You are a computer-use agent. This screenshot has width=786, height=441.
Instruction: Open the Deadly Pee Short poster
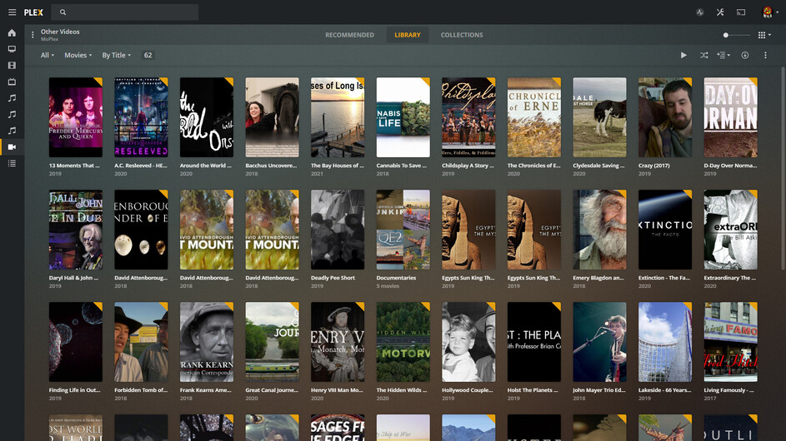(338, 230)
